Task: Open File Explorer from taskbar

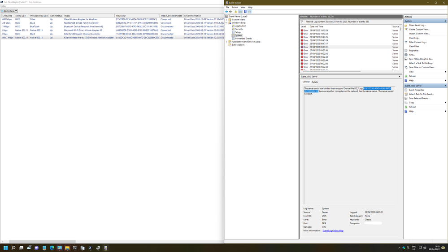Action: coord(67,248)
